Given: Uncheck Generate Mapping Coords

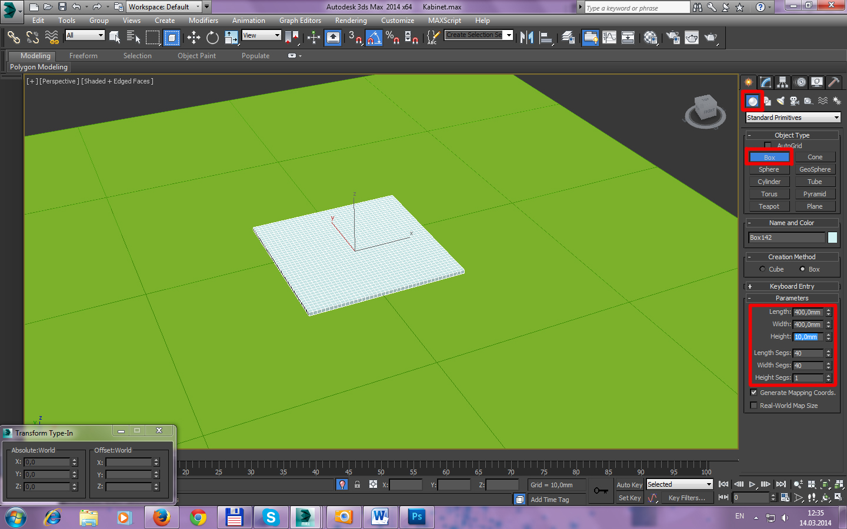Looking at the screenshot, I should pos(754,393).
